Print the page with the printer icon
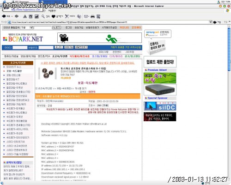Viewport: 231px width, 185px height. tap(92, 16)
